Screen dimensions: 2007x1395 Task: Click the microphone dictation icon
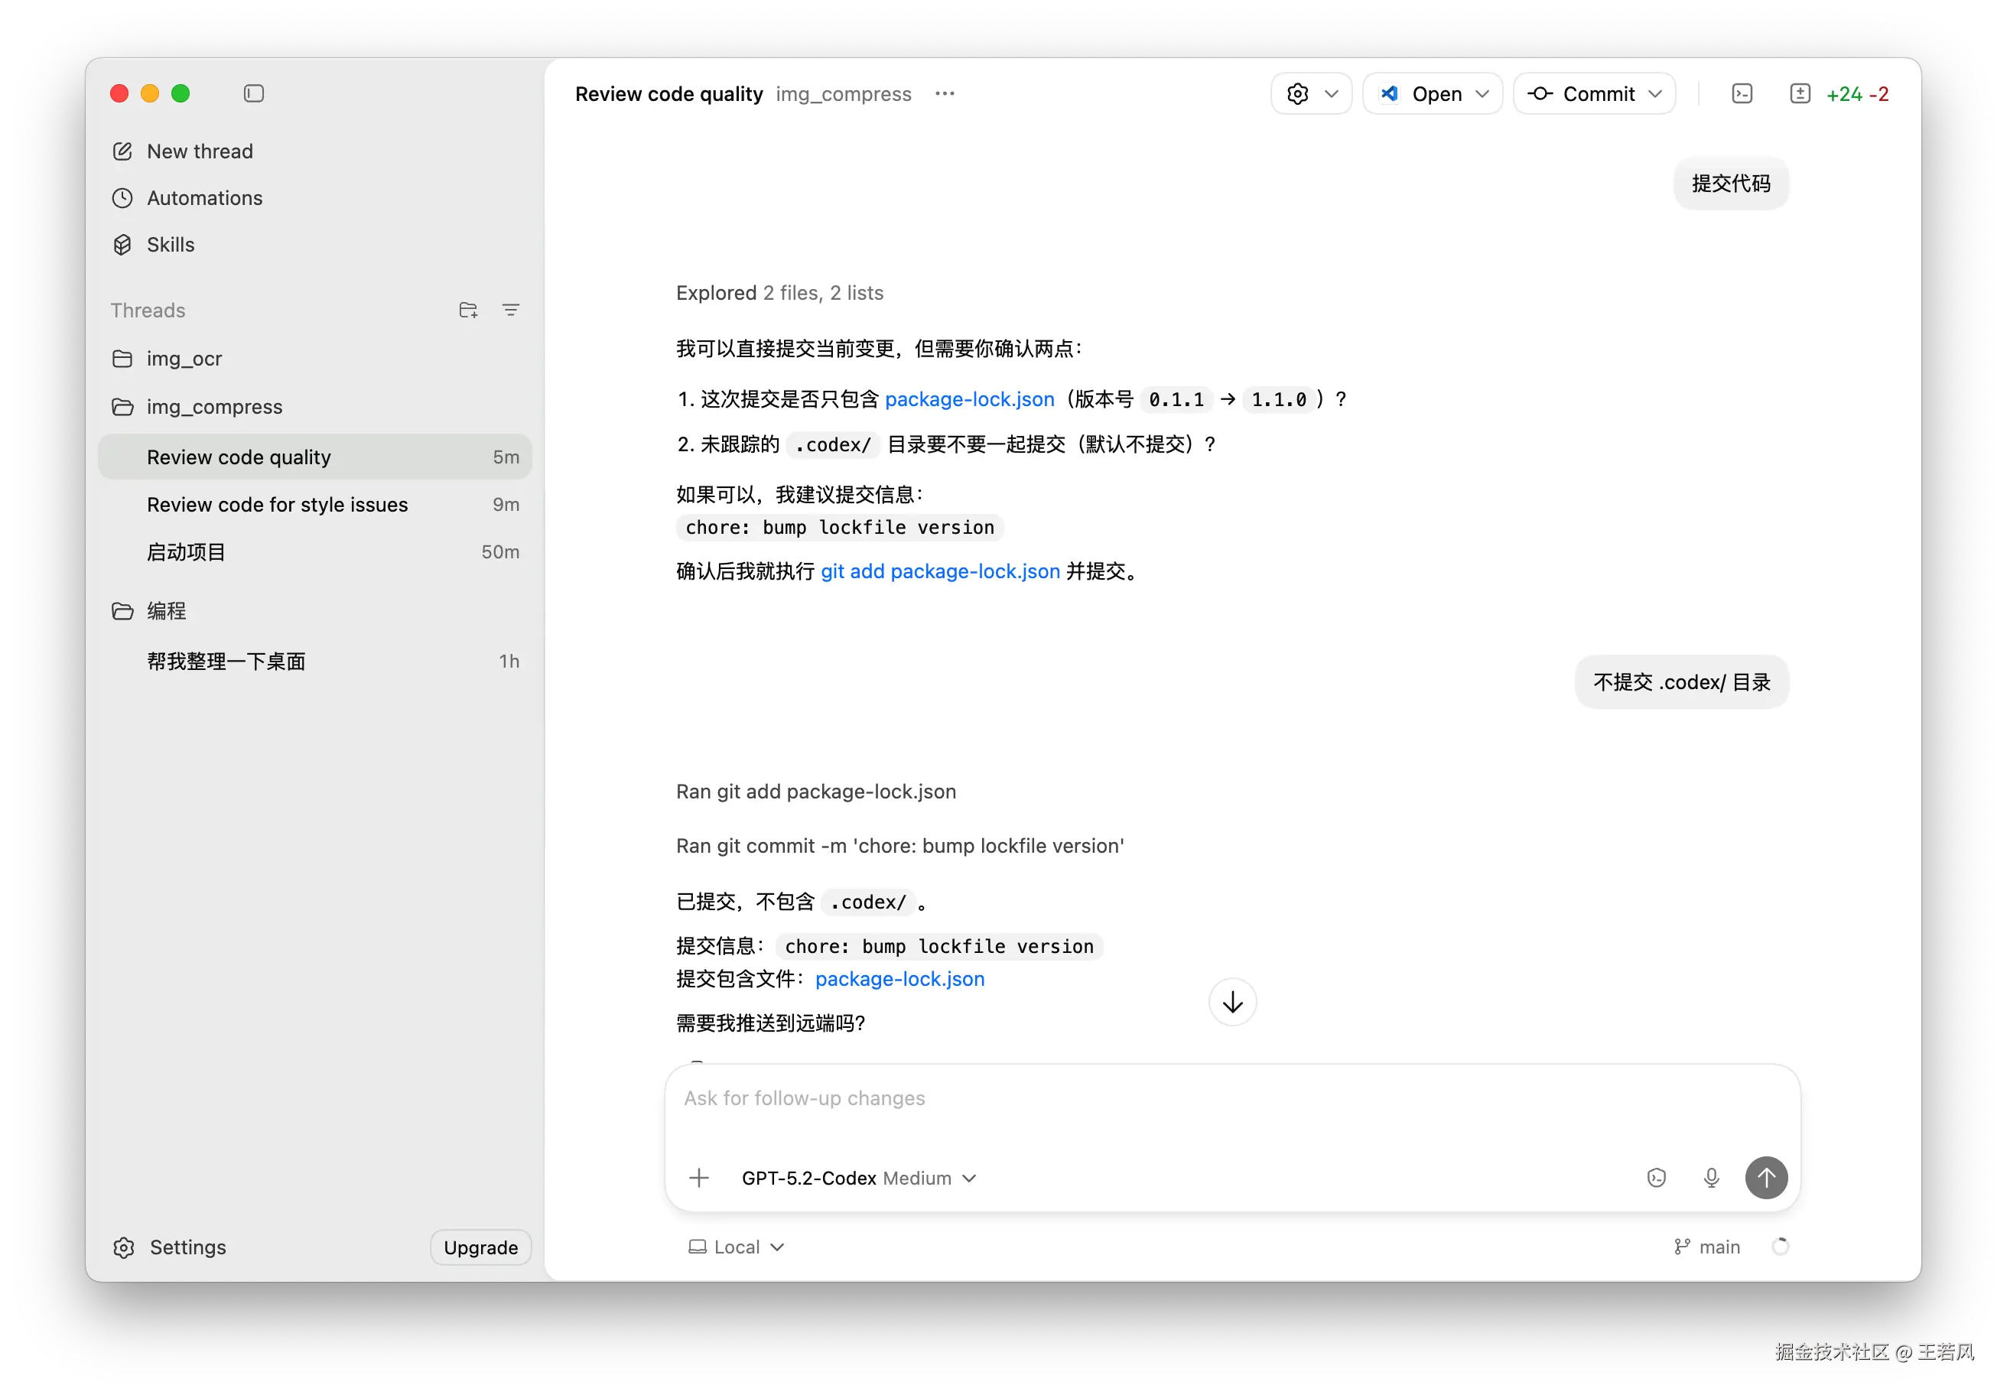pyautogui.click(x=1711, y=1179)
